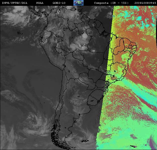
Task: Click the Falkland Islands outline
Action: click(85, 141)
